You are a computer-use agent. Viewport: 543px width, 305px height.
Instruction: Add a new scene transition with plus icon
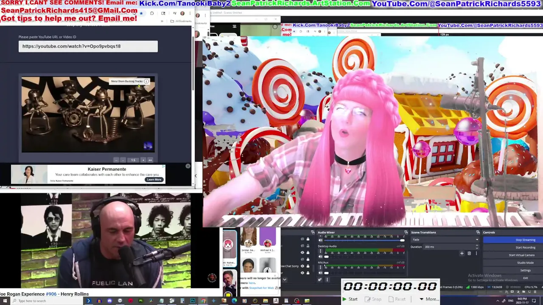(x=462, y=253)
